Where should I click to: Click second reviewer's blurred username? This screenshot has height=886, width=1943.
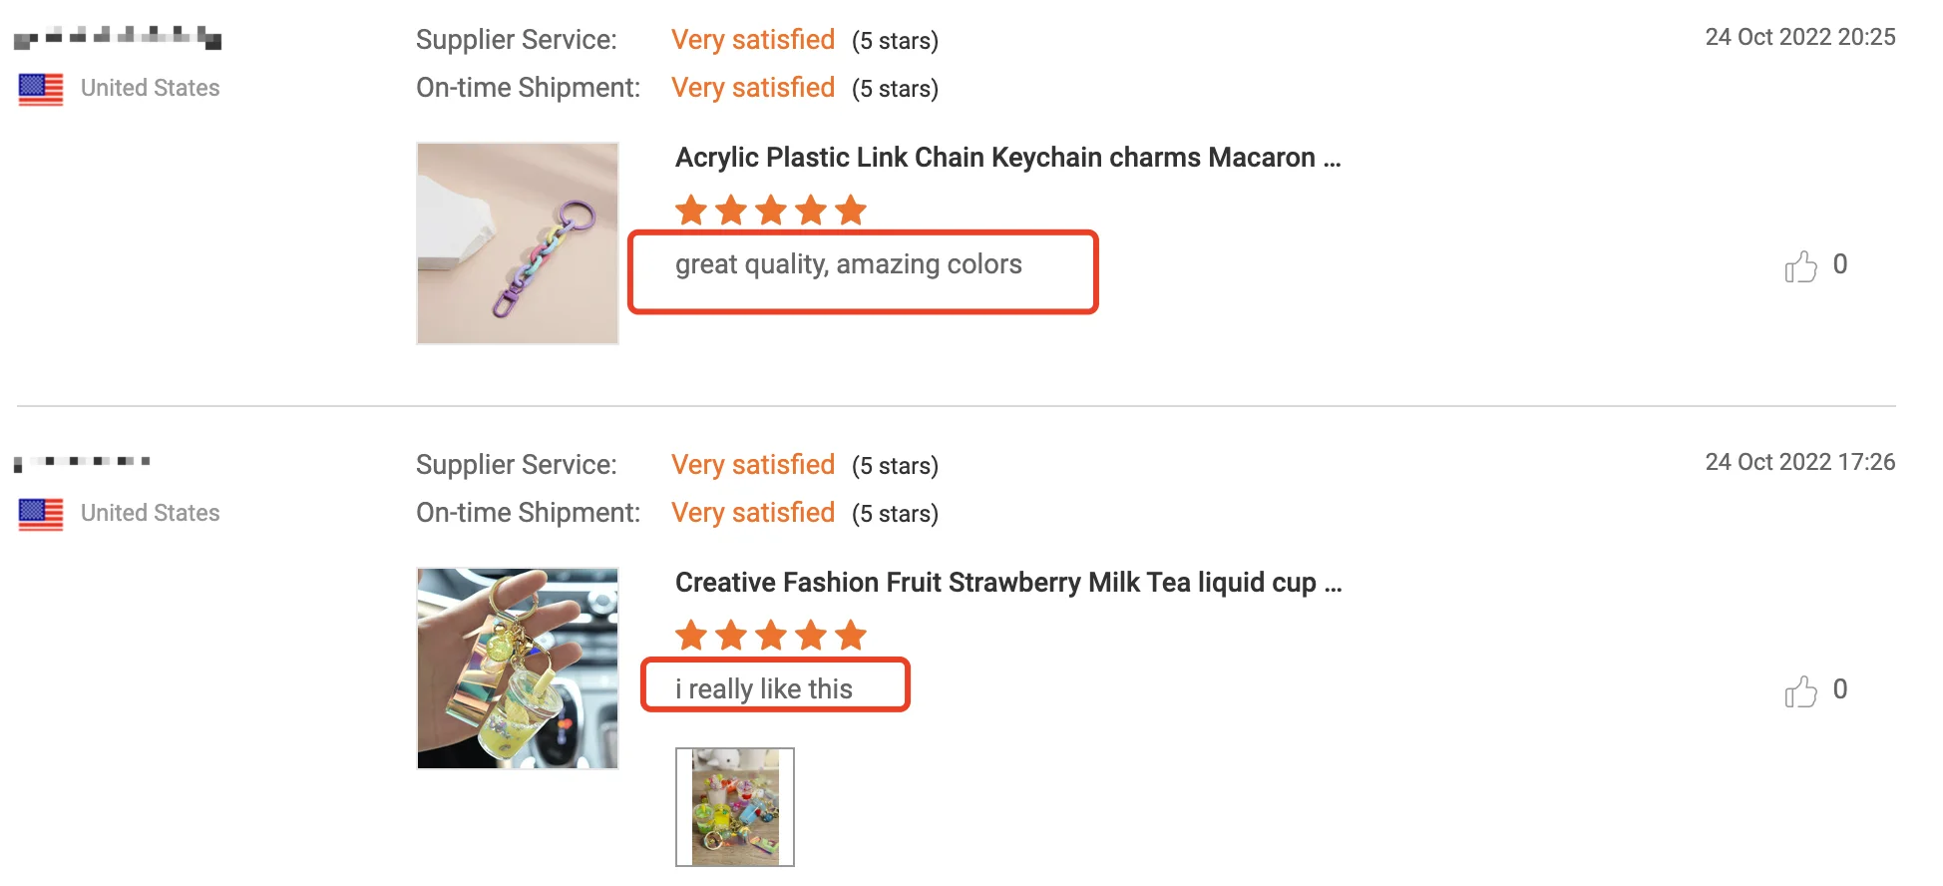[x=83, y=462]
